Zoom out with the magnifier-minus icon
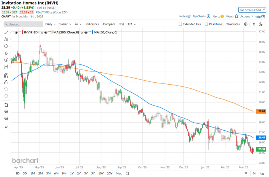 6,119
